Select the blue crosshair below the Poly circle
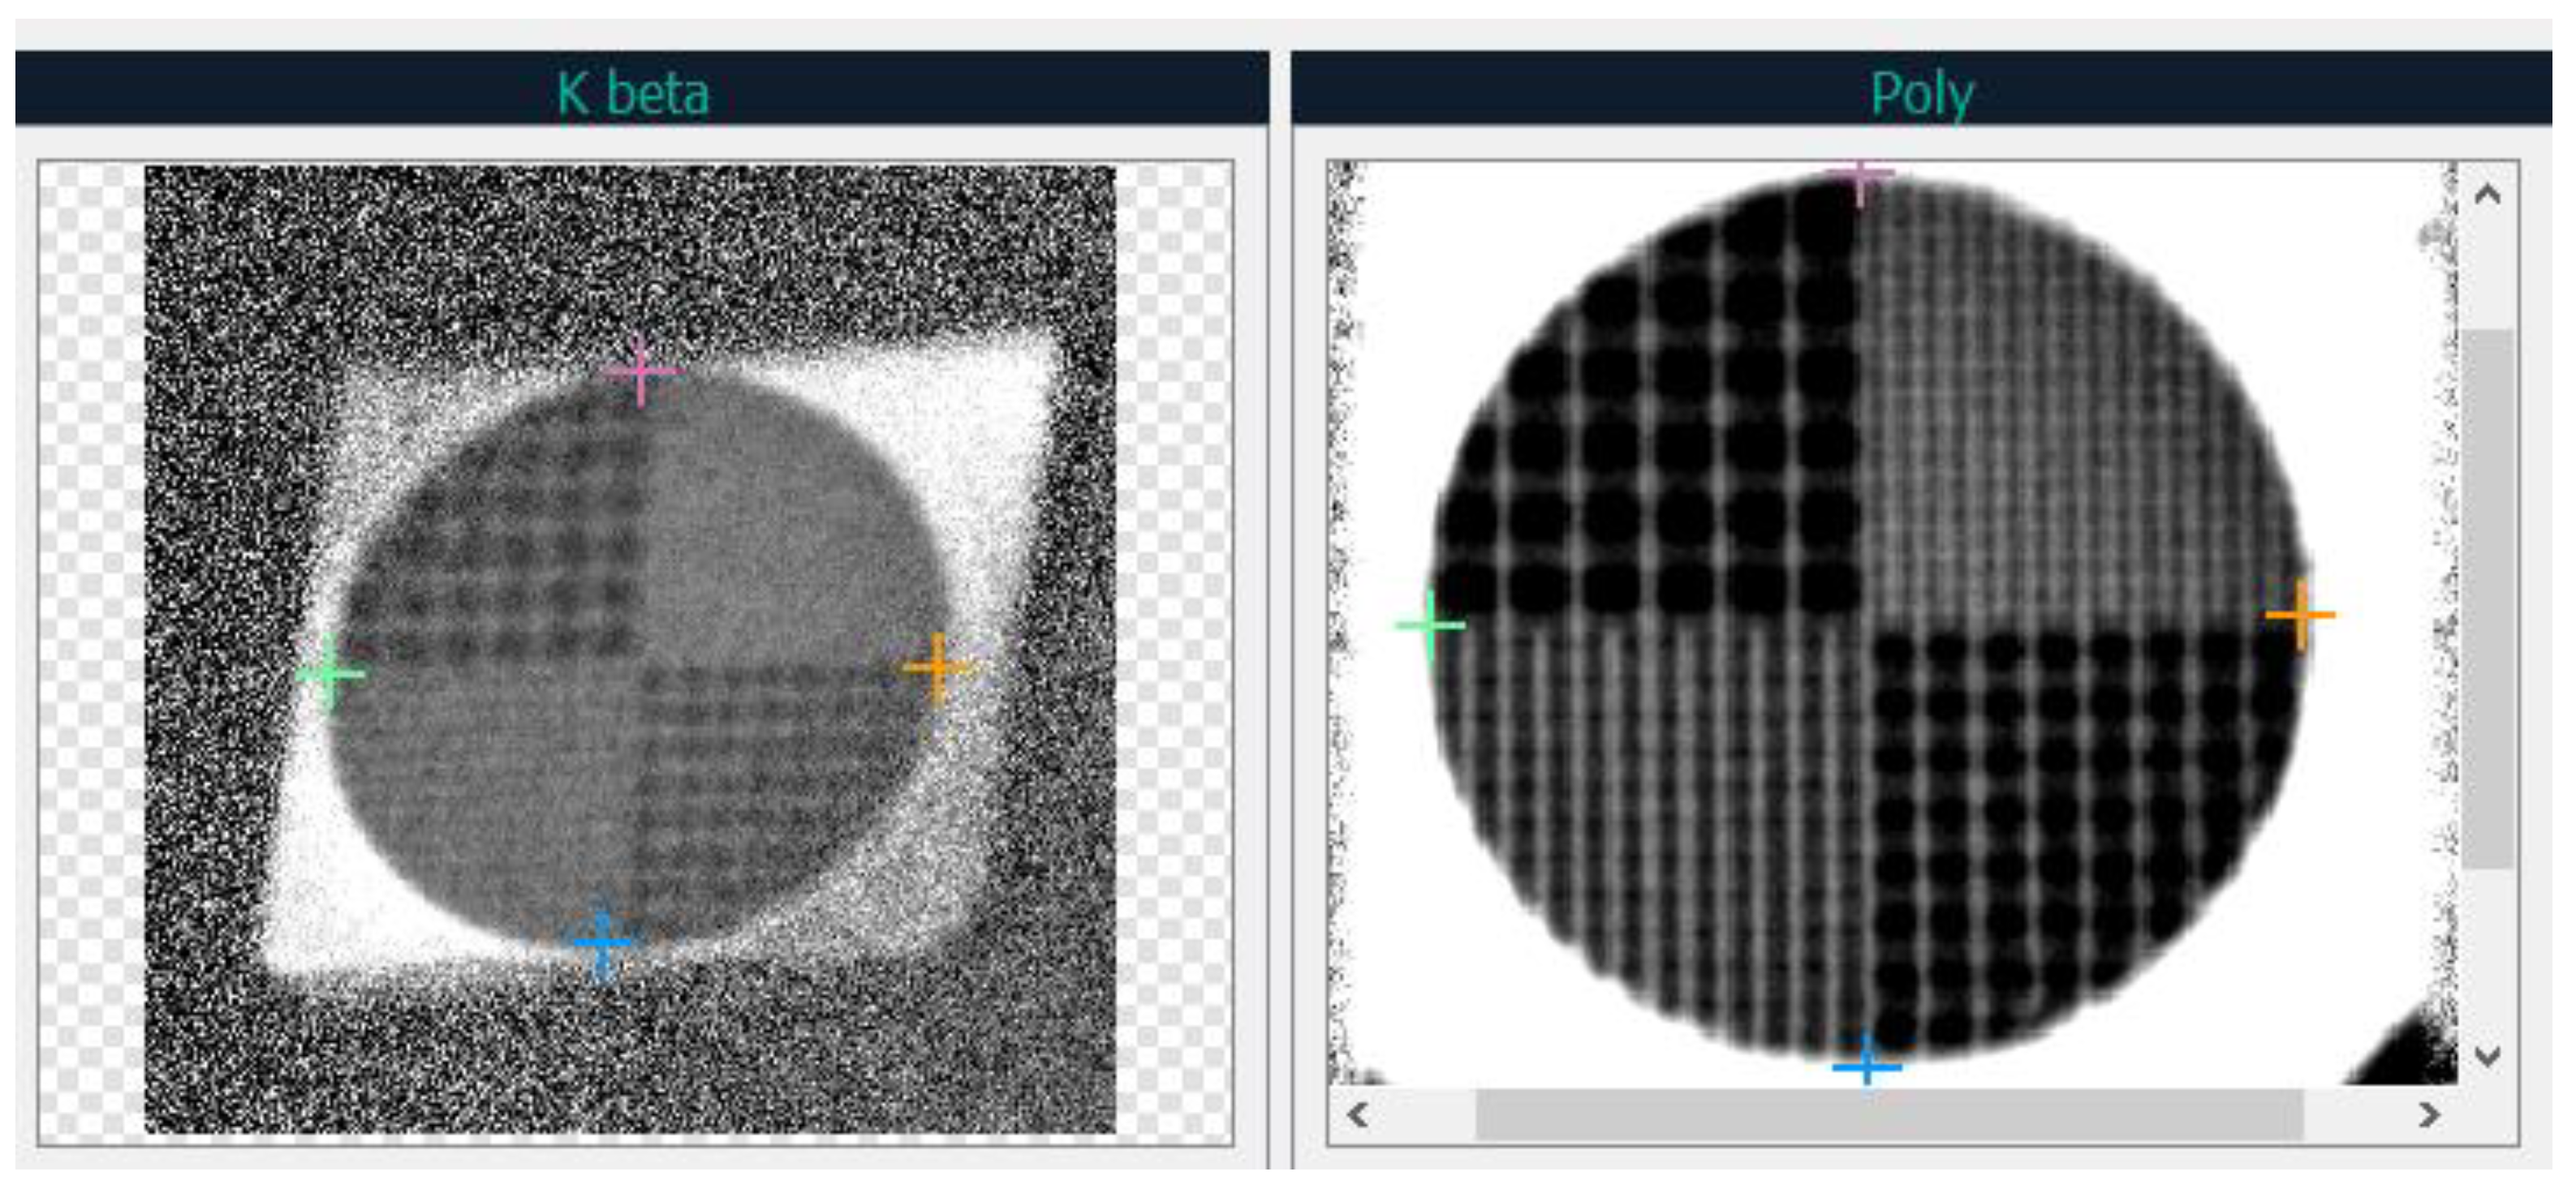The width and height of the screenshot is (2576, 1193). (x=1867, y=1066)
